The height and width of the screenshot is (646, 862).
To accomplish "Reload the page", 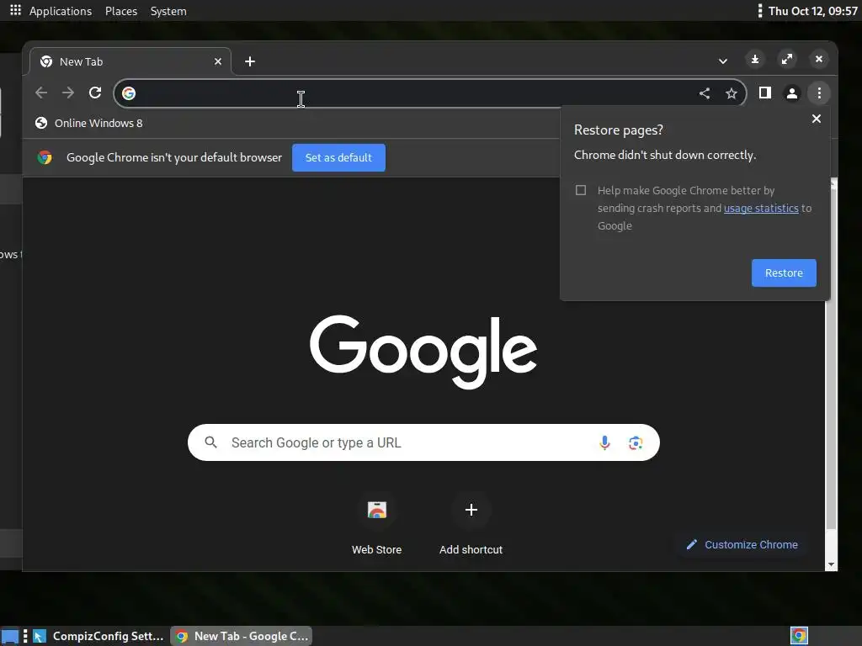I will 95,93.
